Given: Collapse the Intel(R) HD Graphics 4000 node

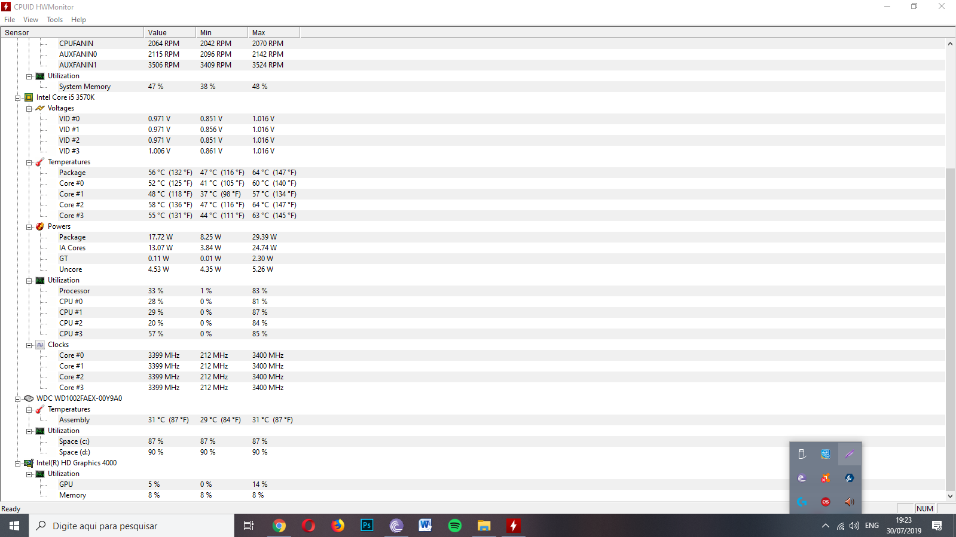Looking at the screenshot, I should (x=18, y=464).
